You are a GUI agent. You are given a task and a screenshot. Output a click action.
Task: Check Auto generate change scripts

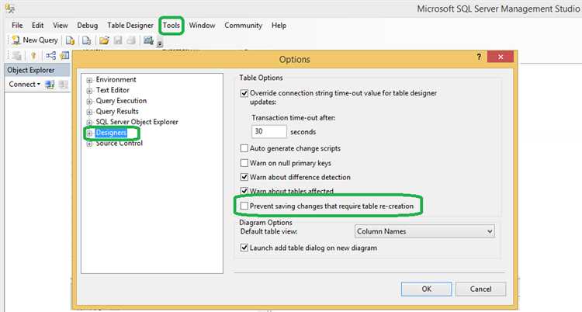click(x=245, y=148)
